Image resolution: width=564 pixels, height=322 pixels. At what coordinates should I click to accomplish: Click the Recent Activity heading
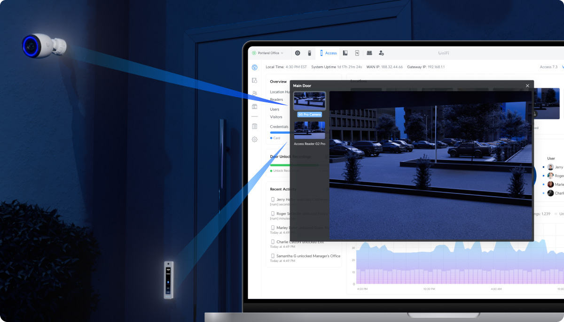(x=283, y=189)
